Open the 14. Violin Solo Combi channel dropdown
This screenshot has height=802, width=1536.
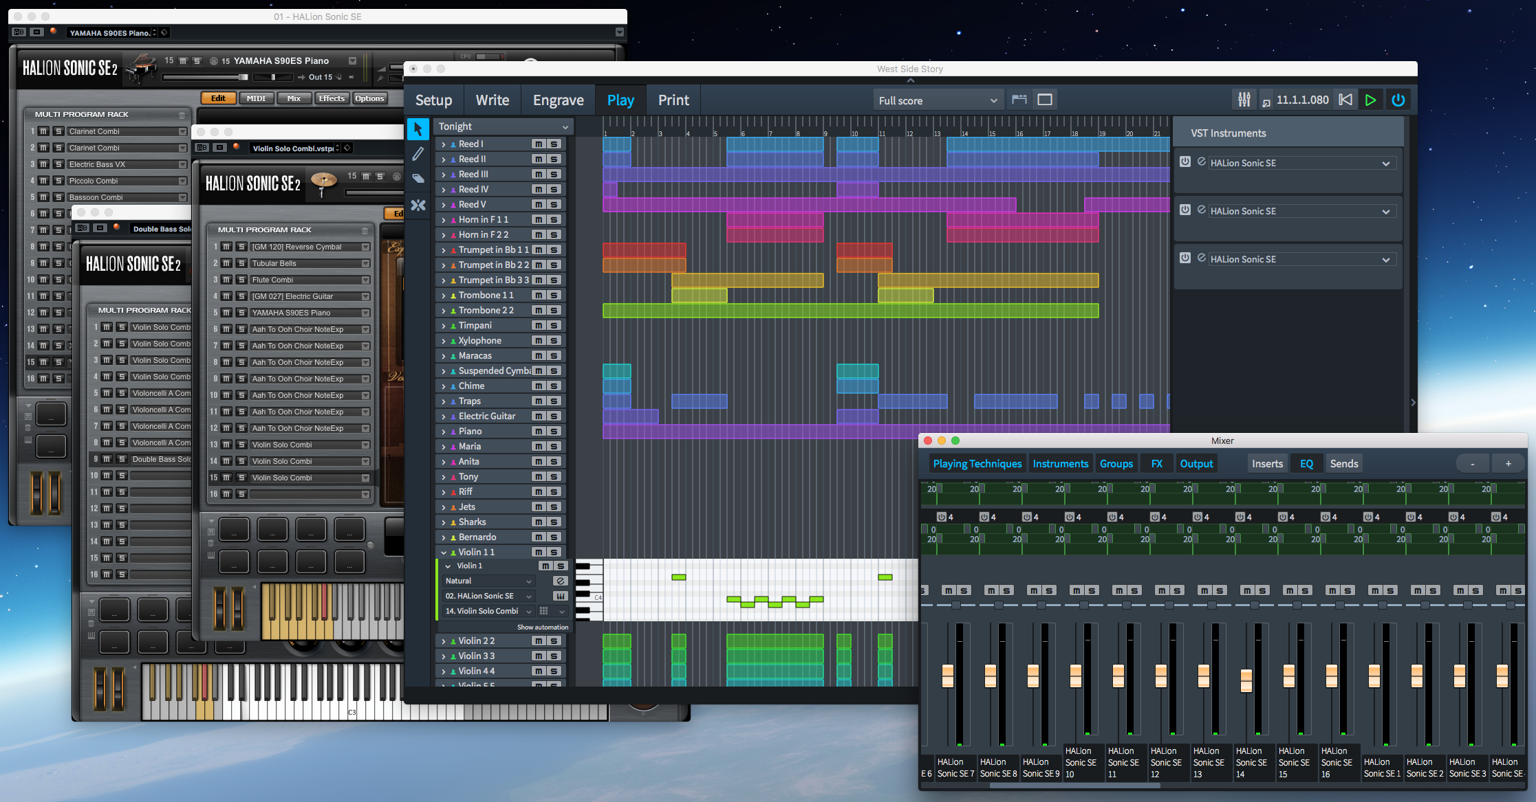pyautogui.click(x=488, y=611)
